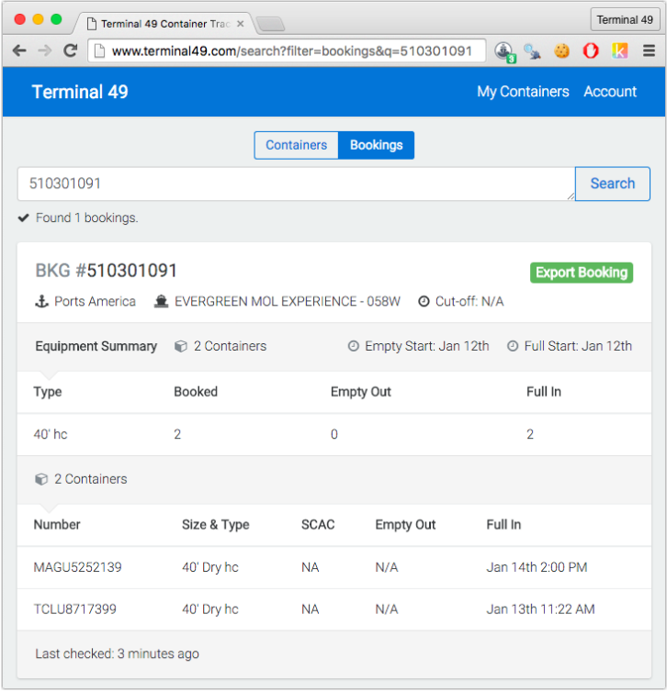Screen dimensions: 667x692
Task: Click the macOS green fullscreen button
Action: click(56, 19)
